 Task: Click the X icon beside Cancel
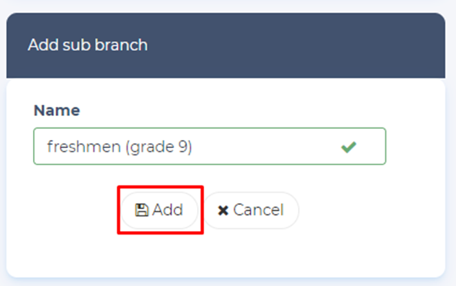(x=223, y=211)
